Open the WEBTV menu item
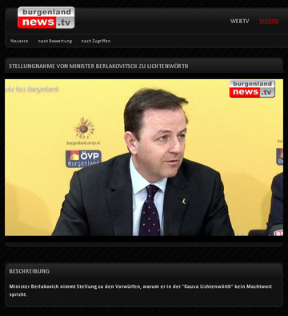The width and height of the screenshot is (288, 316). click(x=240, y=22)
